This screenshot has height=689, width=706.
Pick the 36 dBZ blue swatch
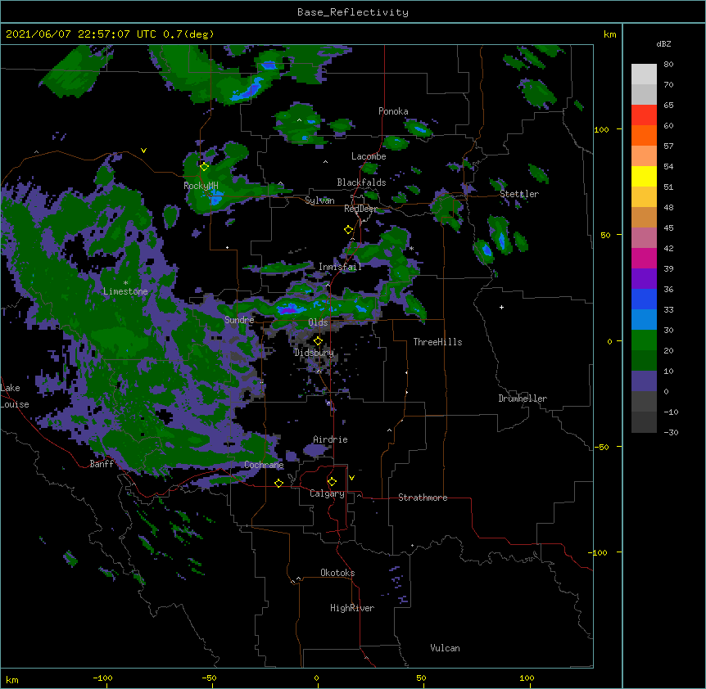tap(644, 299)
